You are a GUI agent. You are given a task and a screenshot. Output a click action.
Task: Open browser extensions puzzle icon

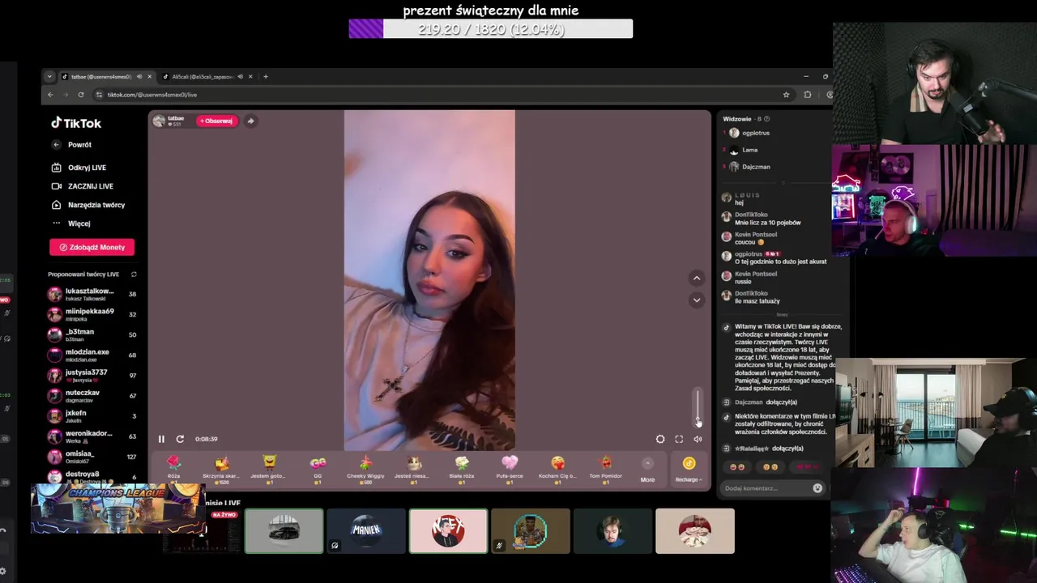tap(808, 95)
